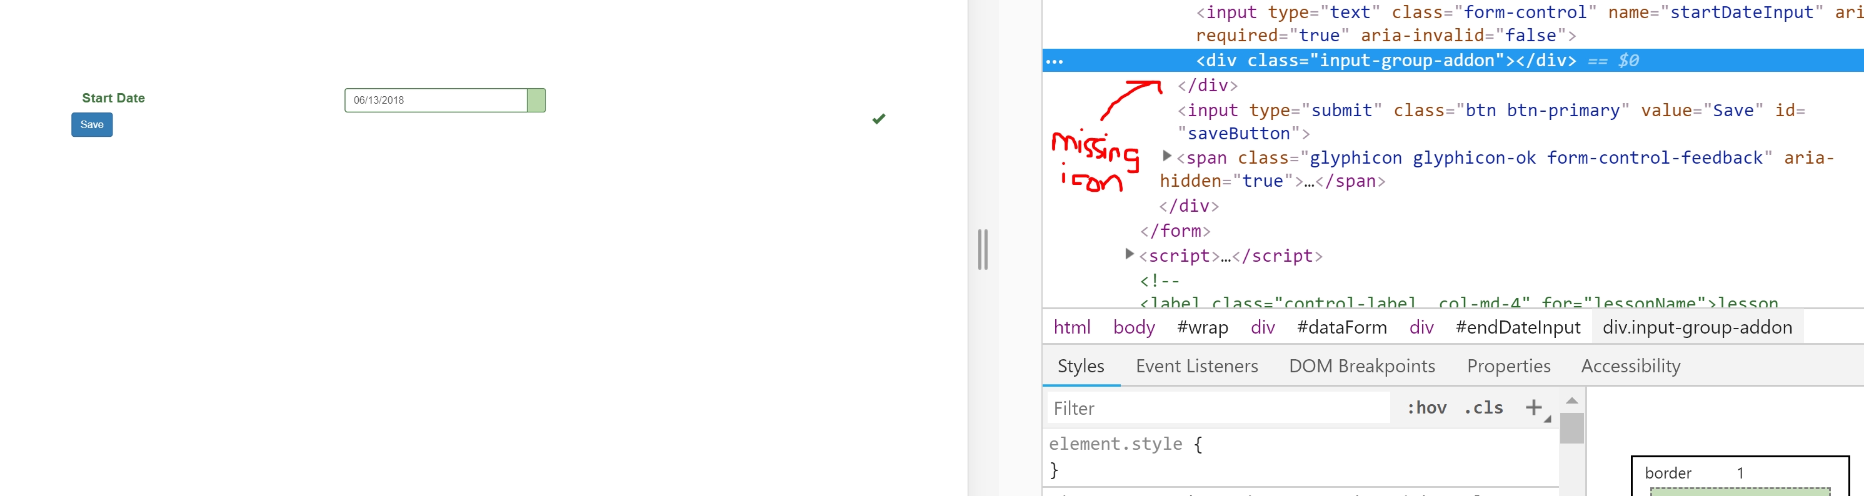This screenshot has height=496, width=1864.
Task: Switch to the Styles tab
Action: [x=1081, y=367]
